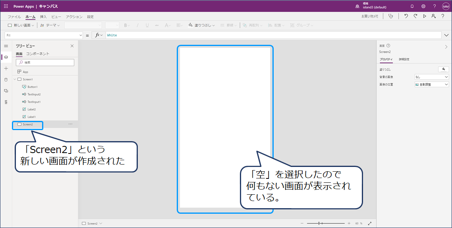Switch to the 詳細設定 tab
Image resolution: width=452 pixels, height=228 pixels.
pyautogui.click(x=404, y=59)
